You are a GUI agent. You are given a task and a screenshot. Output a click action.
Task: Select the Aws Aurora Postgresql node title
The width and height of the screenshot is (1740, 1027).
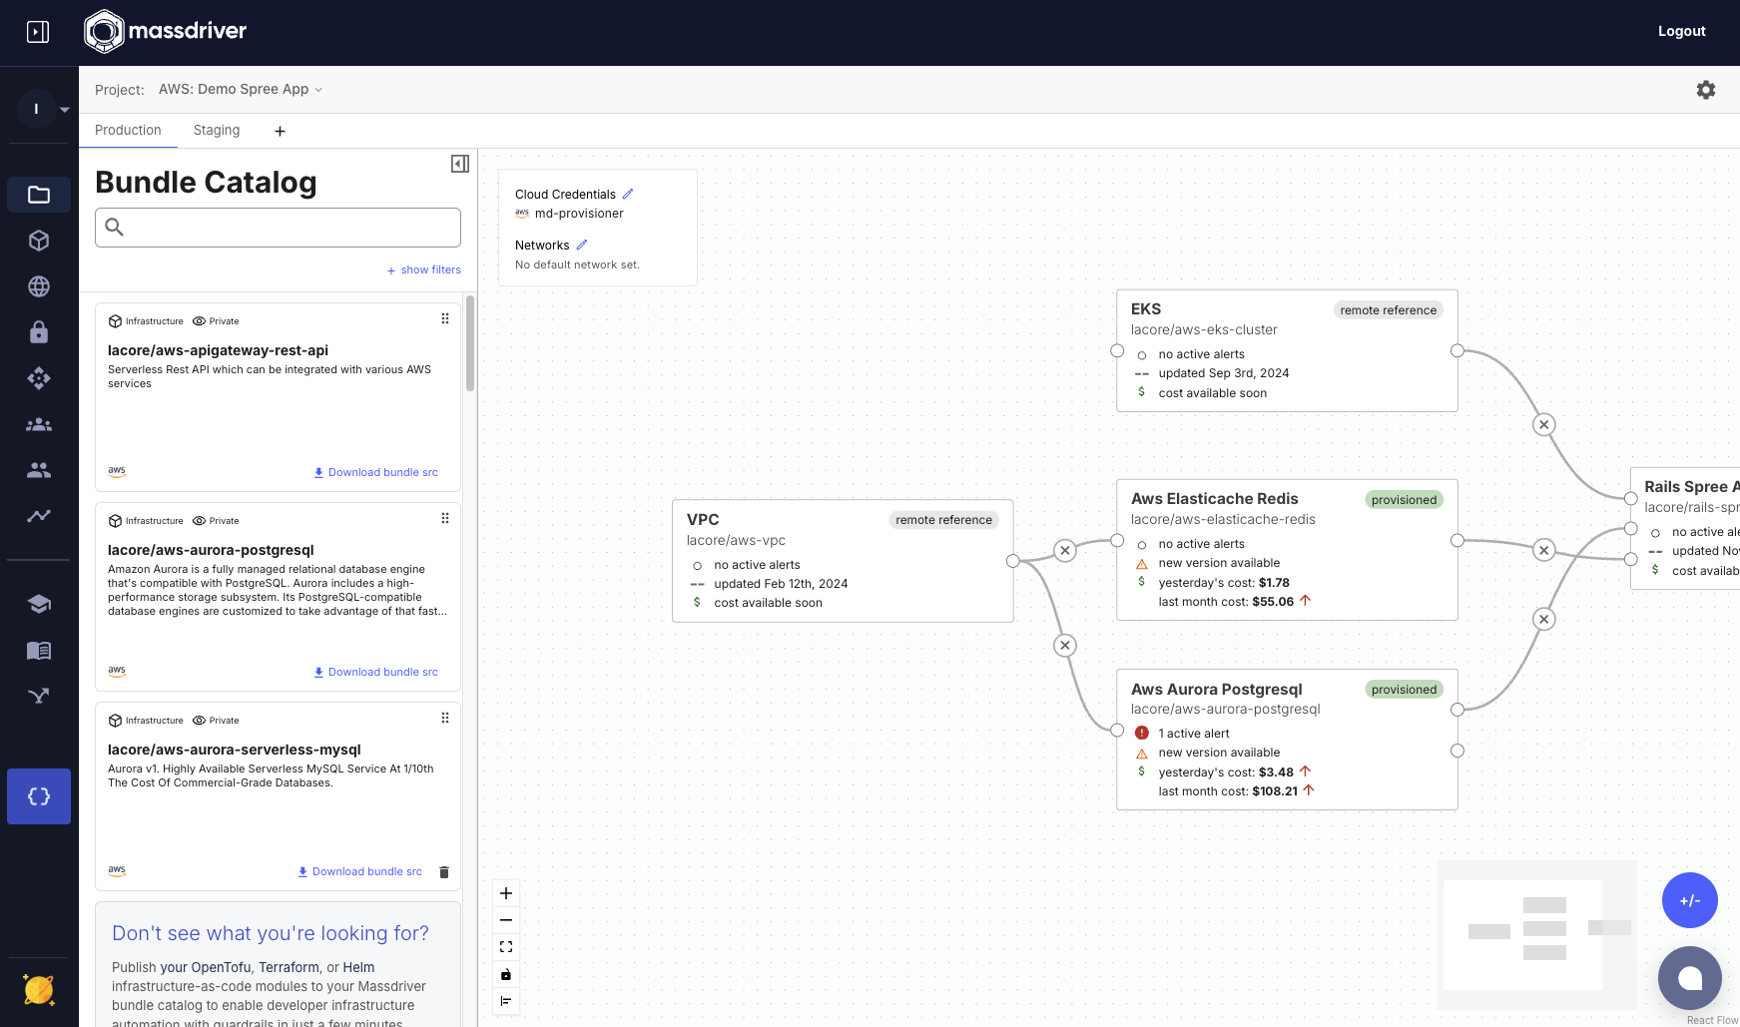tap(1217, 689)
